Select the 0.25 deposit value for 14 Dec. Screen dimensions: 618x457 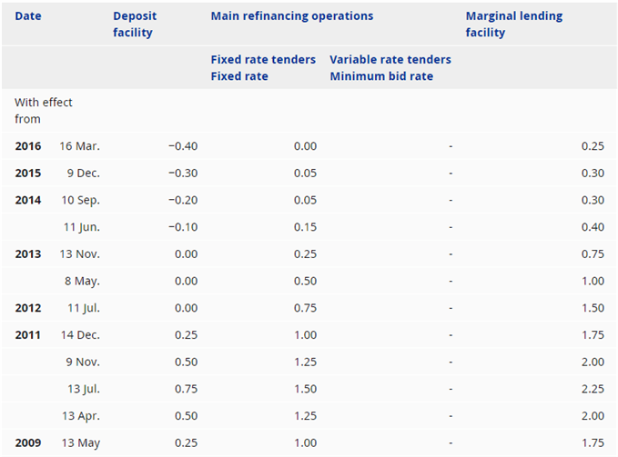click(186, 335)
